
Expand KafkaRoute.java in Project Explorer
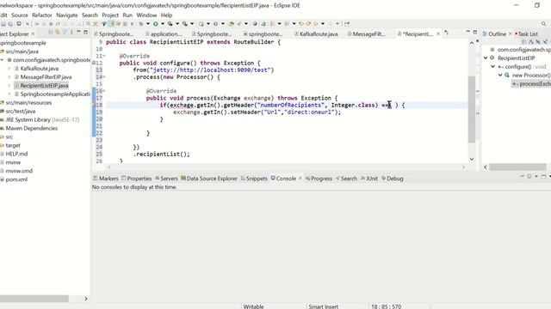(9, 69)
